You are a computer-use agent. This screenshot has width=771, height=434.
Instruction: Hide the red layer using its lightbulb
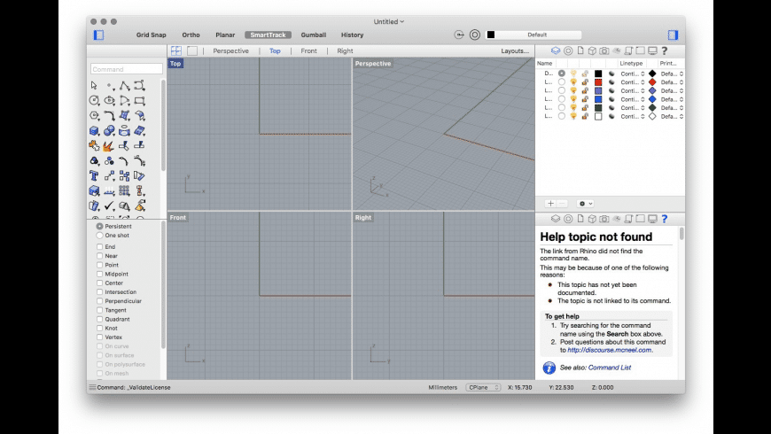click(x=572, y=81)
